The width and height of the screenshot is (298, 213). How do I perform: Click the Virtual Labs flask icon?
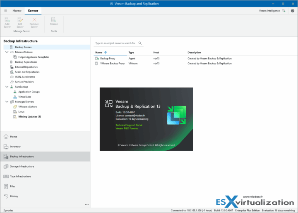[15, 97]
